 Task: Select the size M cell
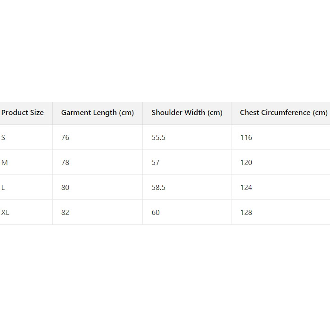coord(5,163)
